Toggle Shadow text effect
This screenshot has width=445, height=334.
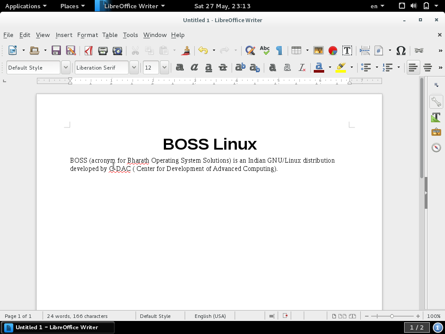click(x=272, y=67)
